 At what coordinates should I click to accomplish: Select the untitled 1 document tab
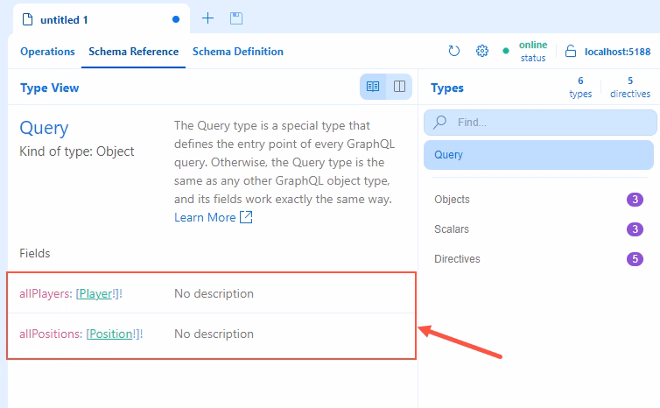[x=101, y=19]
